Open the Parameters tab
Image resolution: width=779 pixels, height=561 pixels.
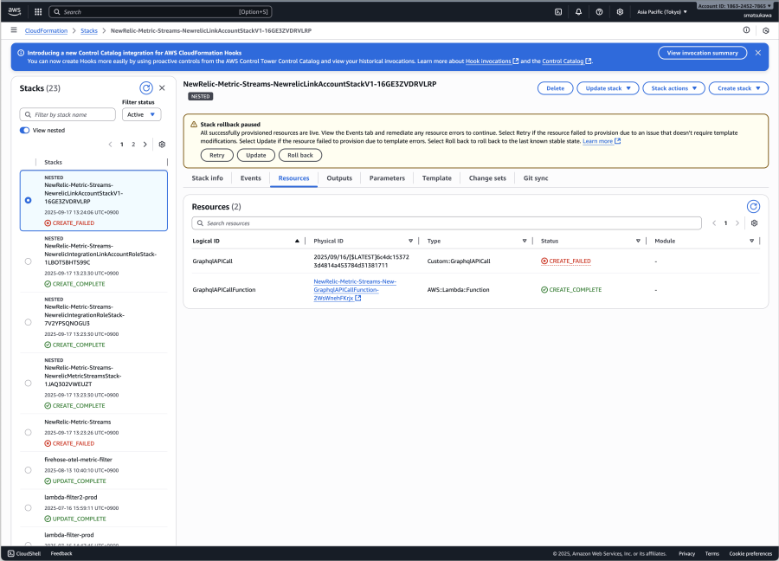click(387, 178)
